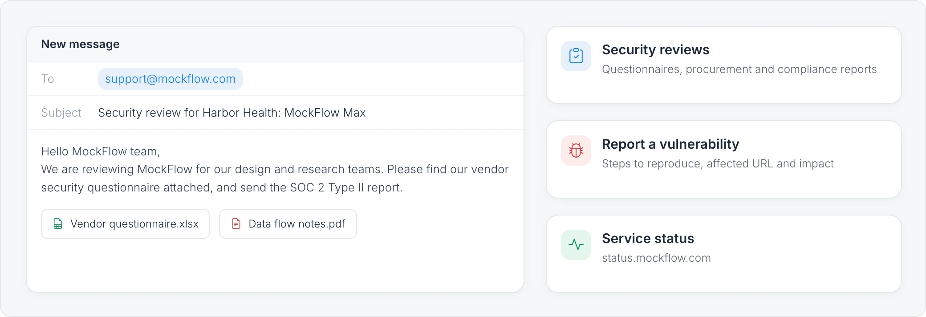
Task: Open the Report a vulnerability card title
Action: [670, 144]
